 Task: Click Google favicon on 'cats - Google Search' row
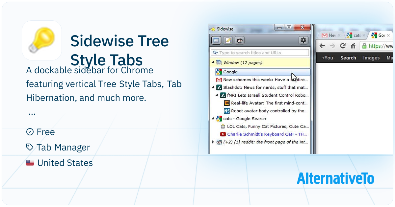pyautogui.click(x=219, y=119)
